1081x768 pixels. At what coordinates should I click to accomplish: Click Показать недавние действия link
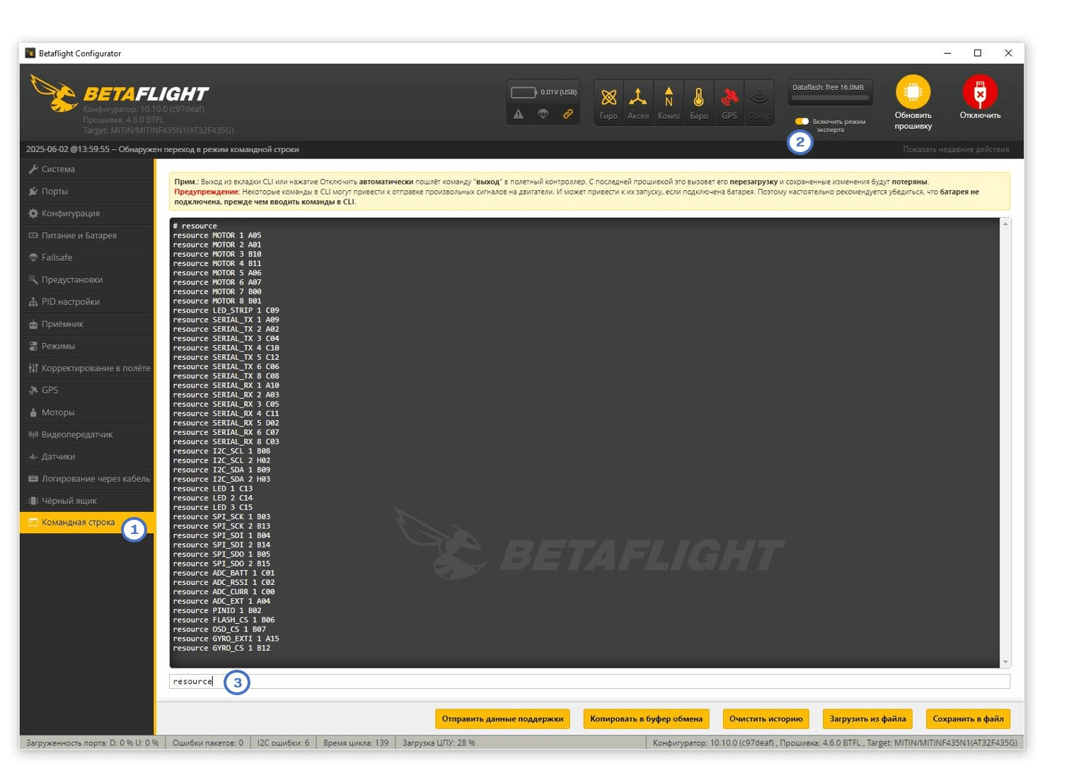tap(956, 149)
